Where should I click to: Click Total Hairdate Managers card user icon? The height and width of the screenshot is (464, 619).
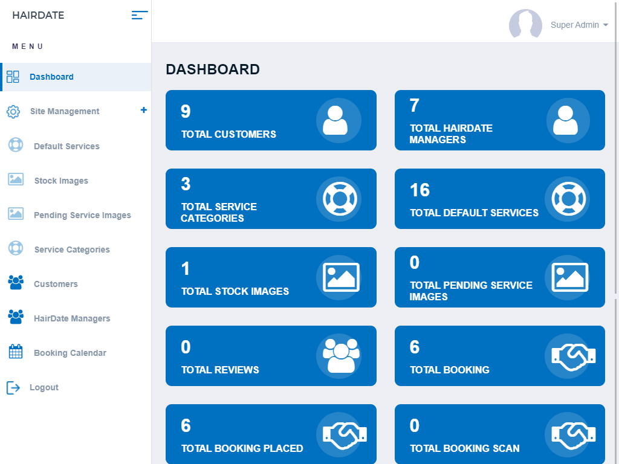tap(565, 120)
